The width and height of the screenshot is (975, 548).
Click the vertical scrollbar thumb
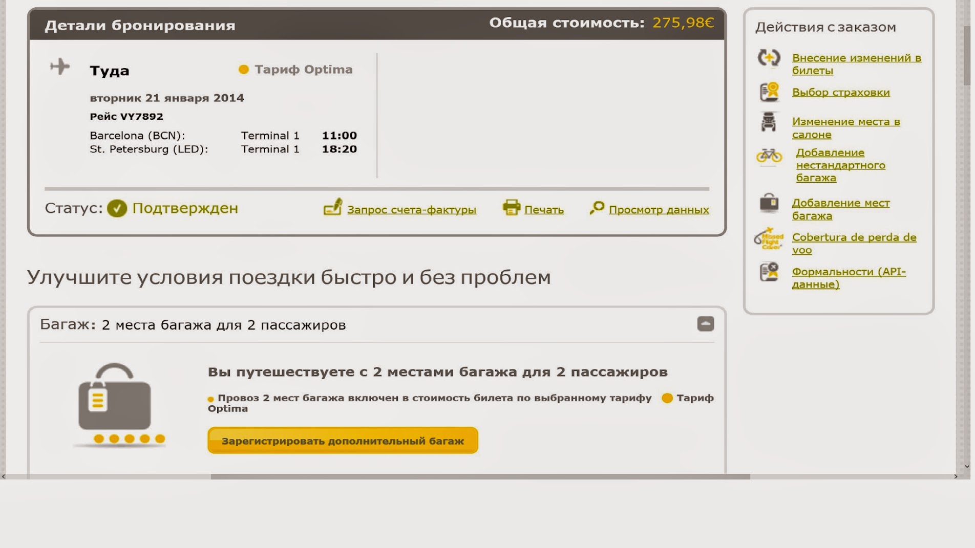966,55
